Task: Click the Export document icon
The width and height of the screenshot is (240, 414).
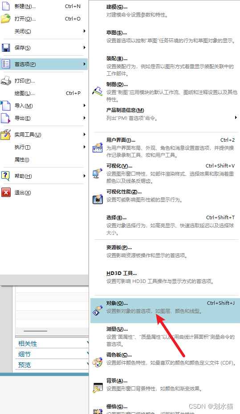Action: point(5,118)
